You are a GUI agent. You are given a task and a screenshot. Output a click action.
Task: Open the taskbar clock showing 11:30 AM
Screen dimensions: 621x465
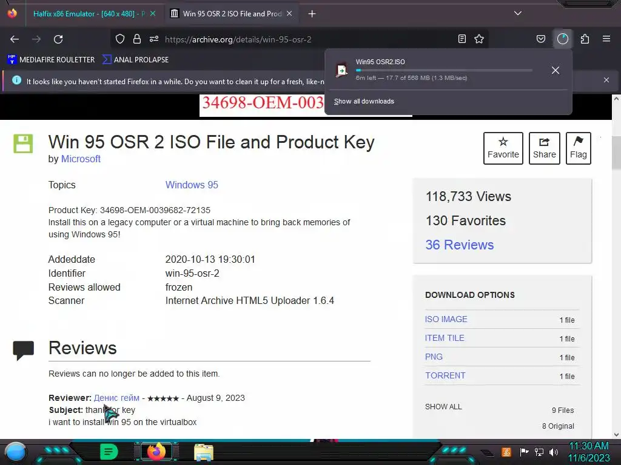(x=589, y=452)
